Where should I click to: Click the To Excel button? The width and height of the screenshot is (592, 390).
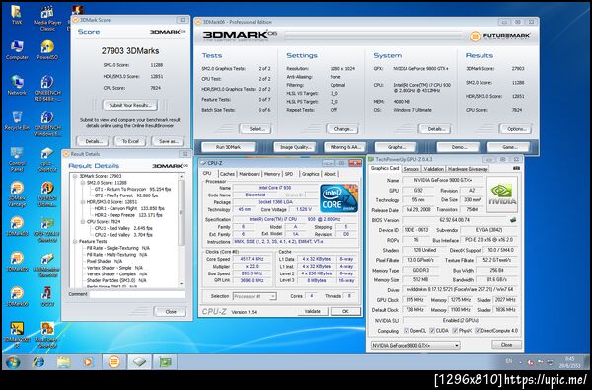pos(130,141)
